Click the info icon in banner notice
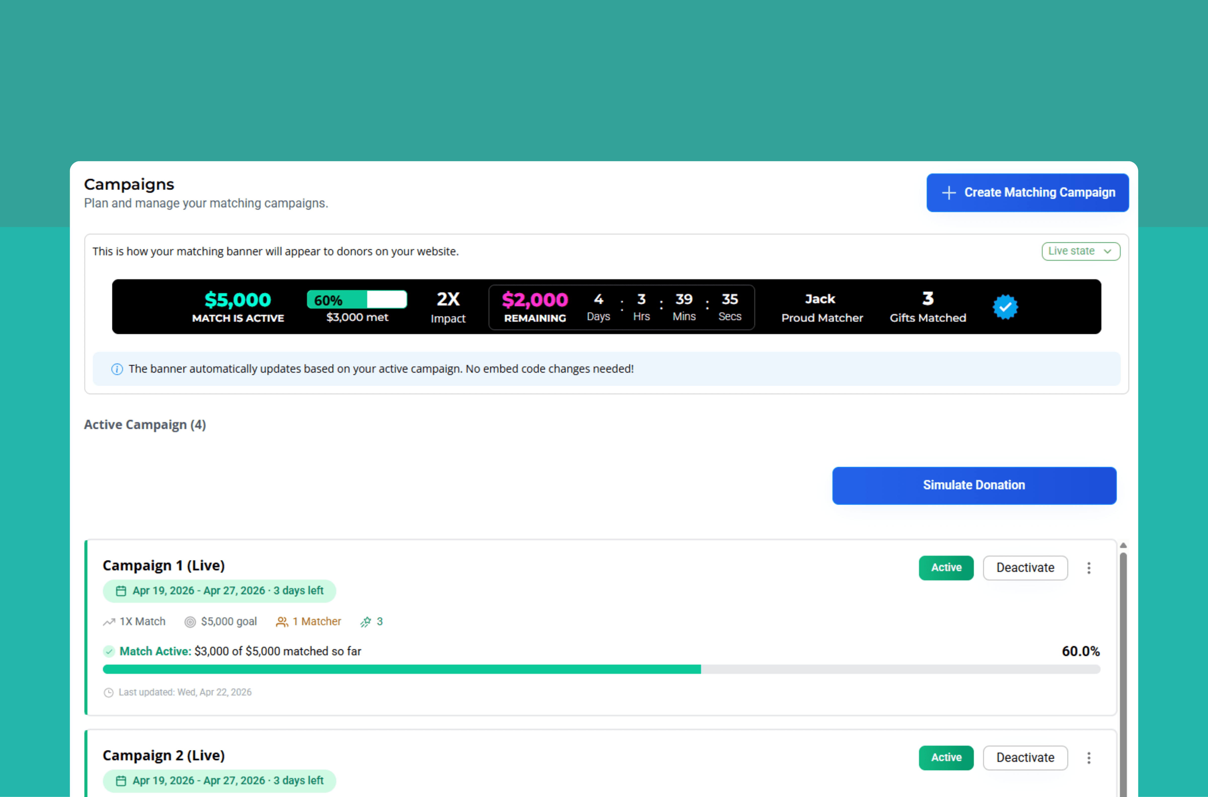 coord(117,369)
